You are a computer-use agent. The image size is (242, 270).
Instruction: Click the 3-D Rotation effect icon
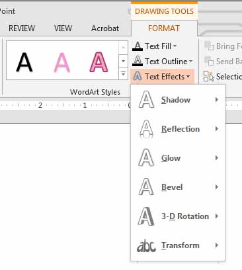146,216
